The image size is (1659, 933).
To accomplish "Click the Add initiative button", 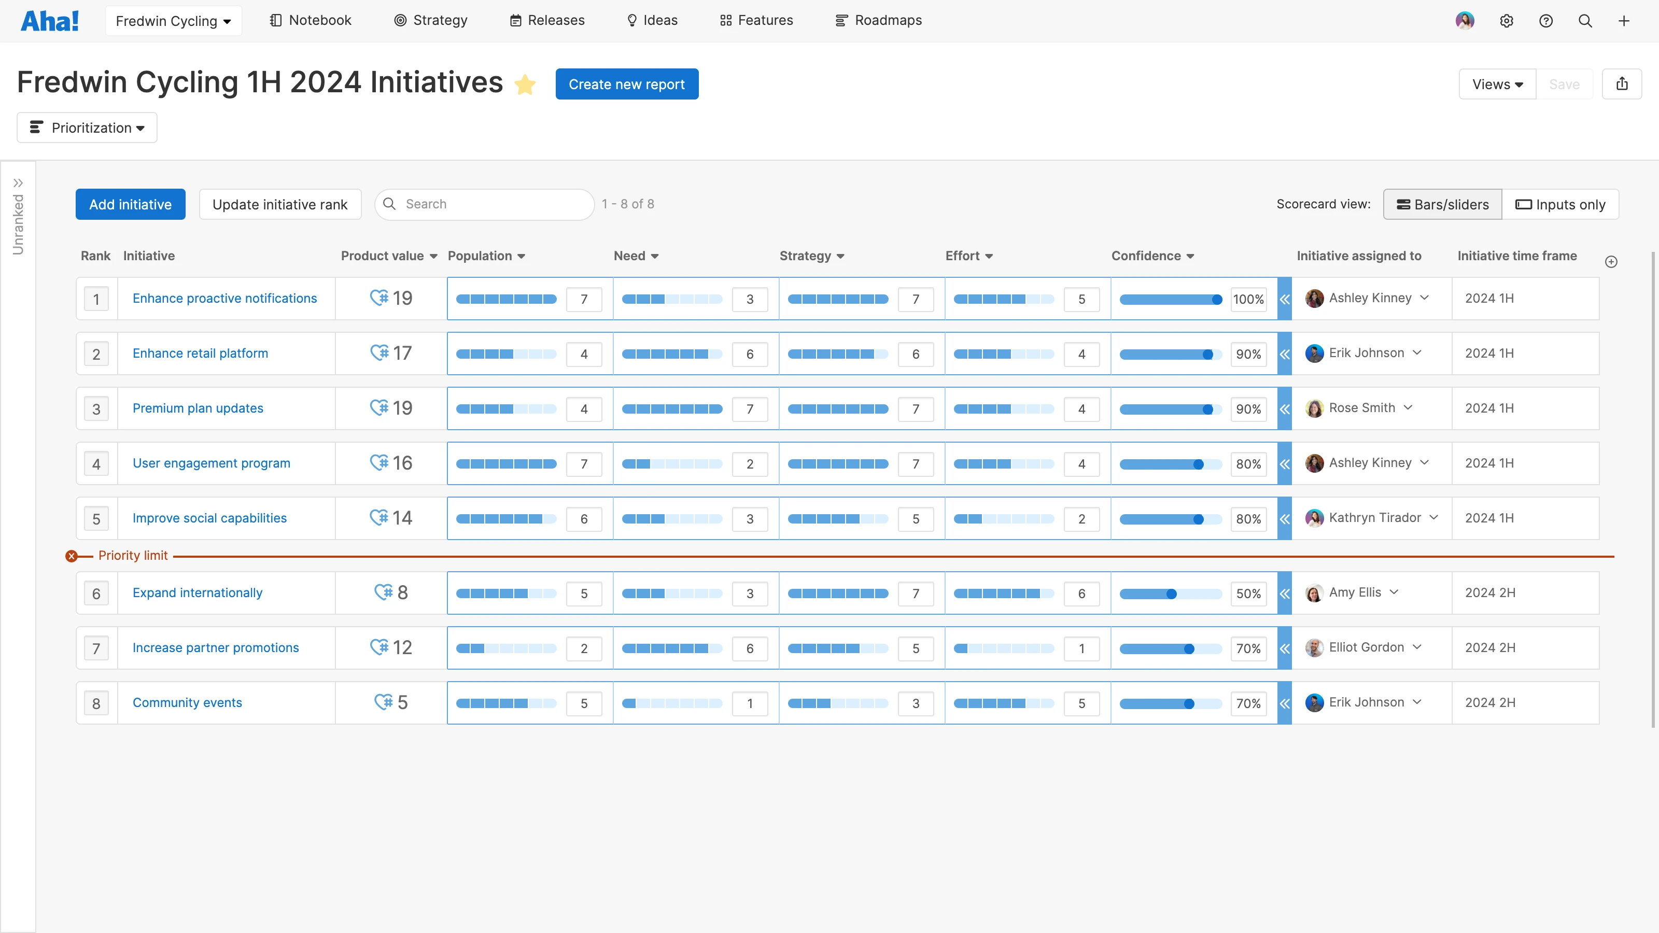I will [x=130, y=204].
